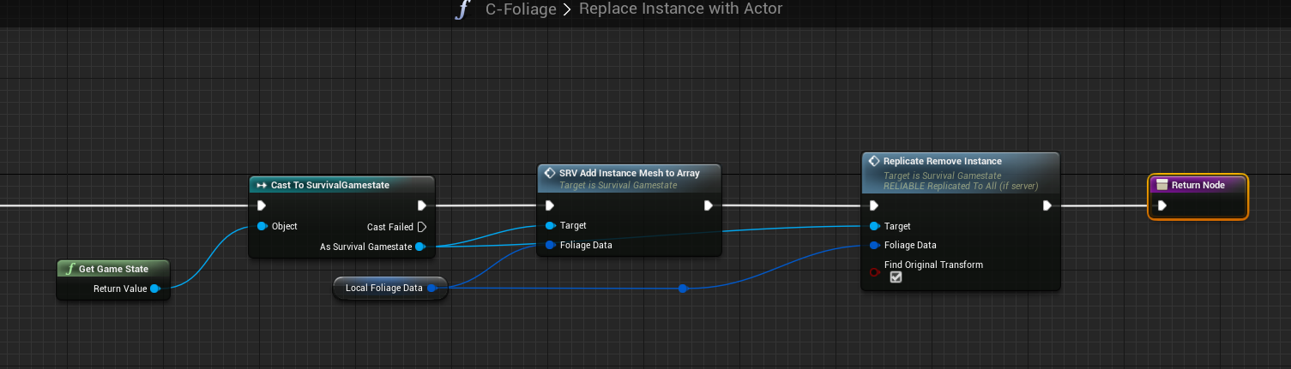Click the SRV Add Instance Mesh icon
The height and width of the screenshot is (369, 1291).
550,173
